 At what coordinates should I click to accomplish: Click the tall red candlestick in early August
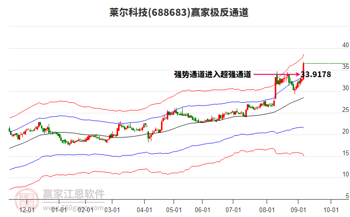(x=275, y=88)
